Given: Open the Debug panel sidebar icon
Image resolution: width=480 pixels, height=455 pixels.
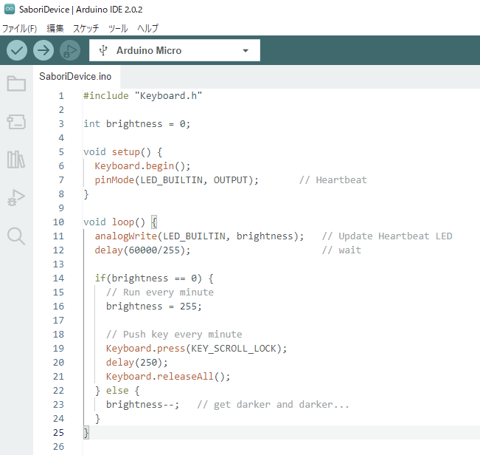Looking at the screenshot, I should coord(16,198).
